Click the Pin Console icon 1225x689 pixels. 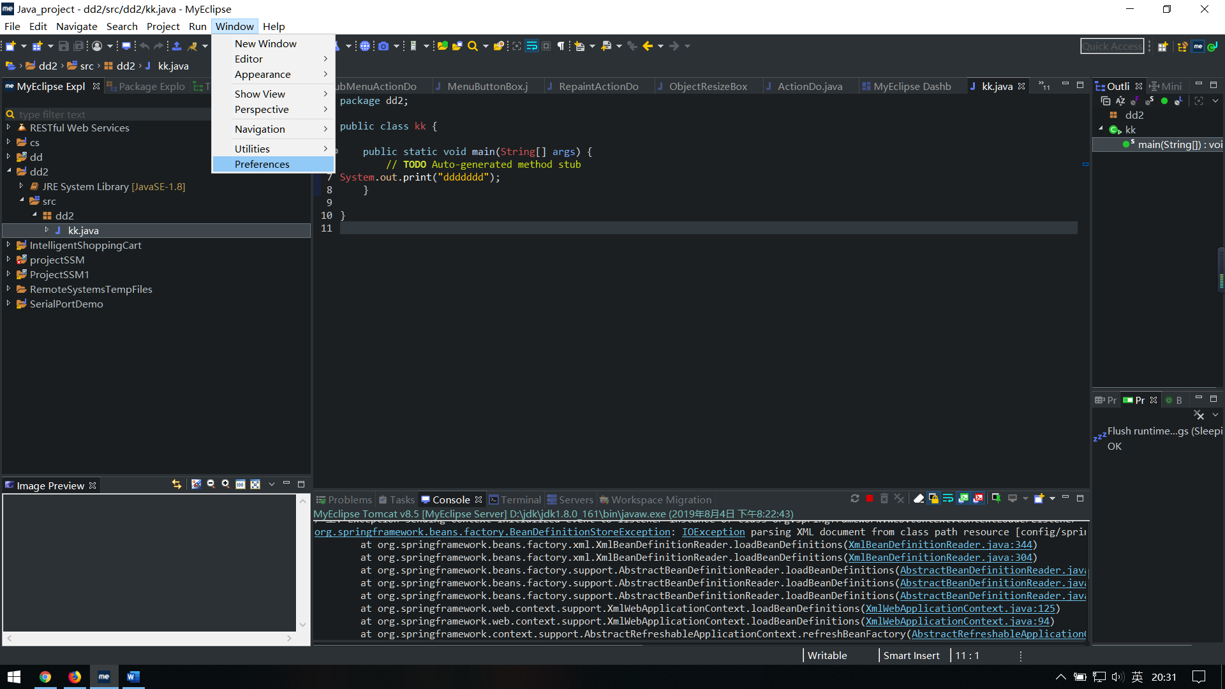tap(996, 499)
